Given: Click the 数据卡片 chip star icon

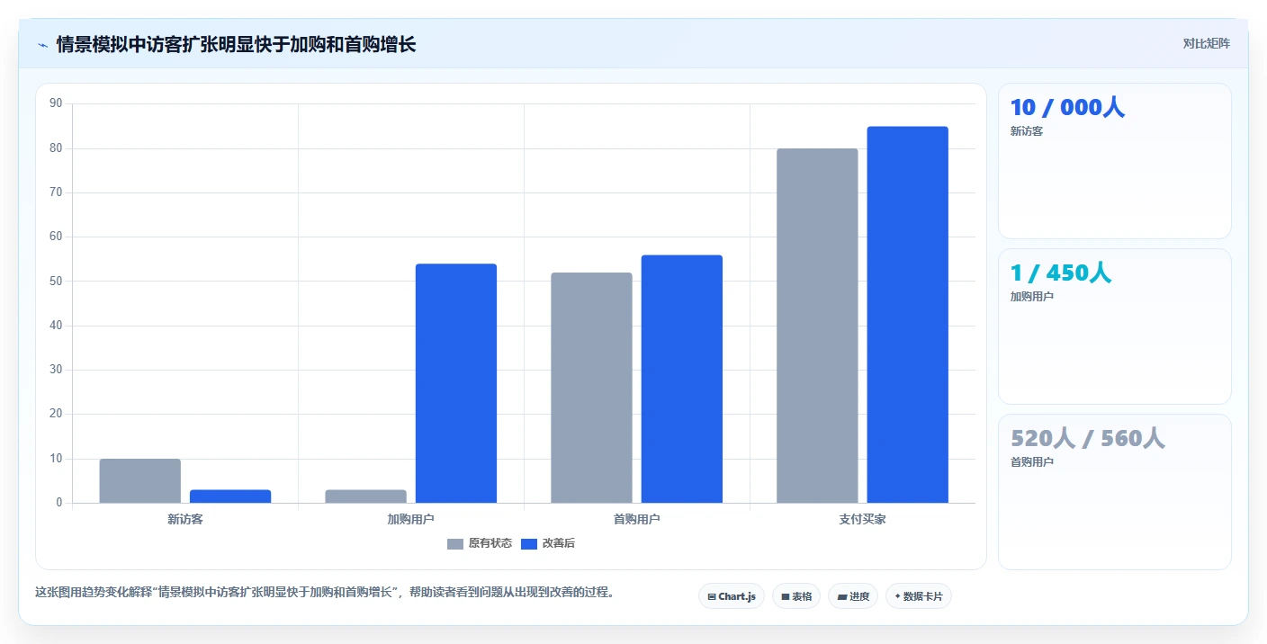Looking at the screenshot, I should pyautogui.click(x=897, y=596).
